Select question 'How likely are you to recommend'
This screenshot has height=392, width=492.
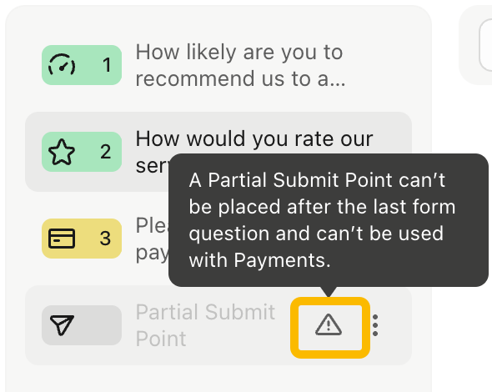240,65
